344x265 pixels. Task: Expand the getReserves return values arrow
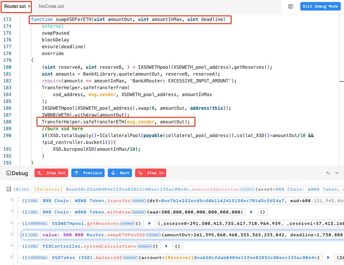pyautogui.click(x=150, y=223)
